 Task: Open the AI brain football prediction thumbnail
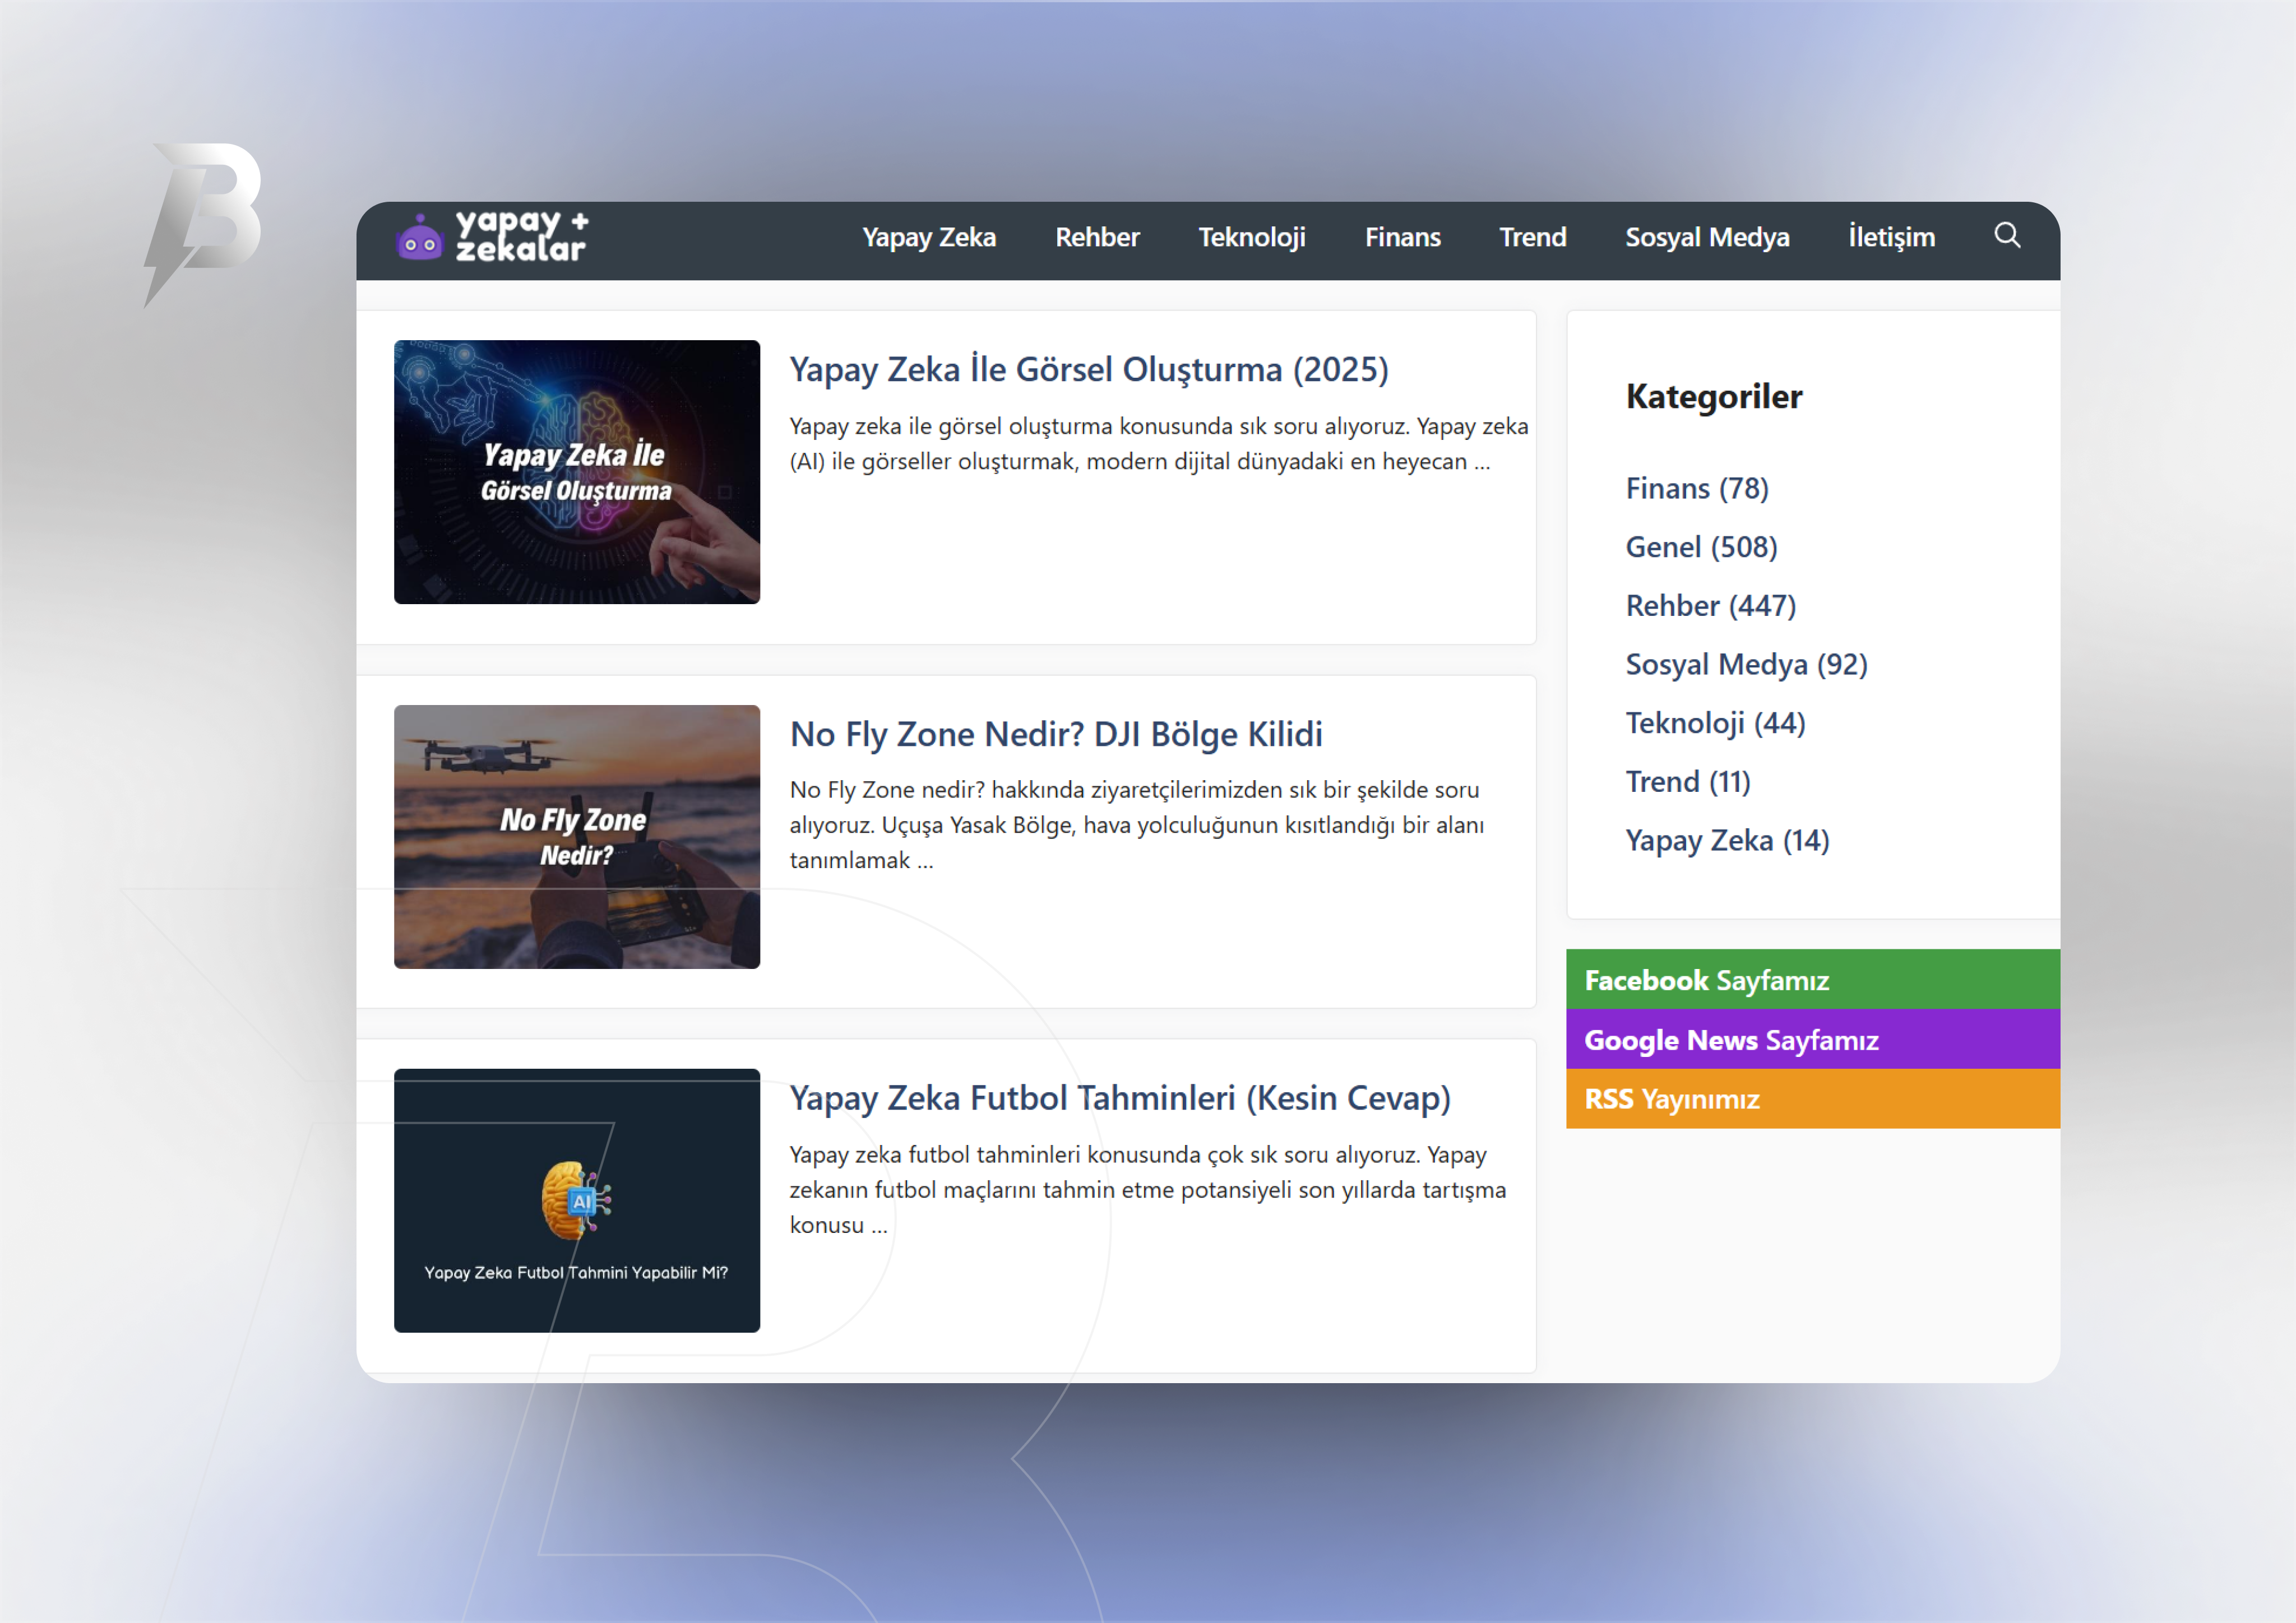(576, 1200)
